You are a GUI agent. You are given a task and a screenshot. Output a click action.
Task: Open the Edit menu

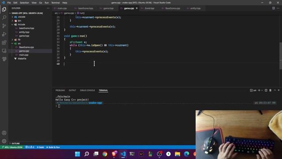pyautogui.click(x=15, y=3)
